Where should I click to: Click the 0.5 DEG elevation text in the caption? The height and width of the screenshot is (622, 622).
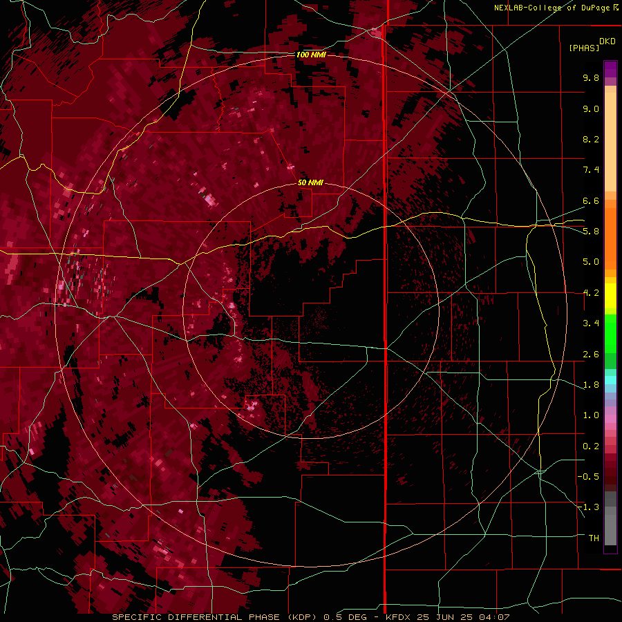345,617
